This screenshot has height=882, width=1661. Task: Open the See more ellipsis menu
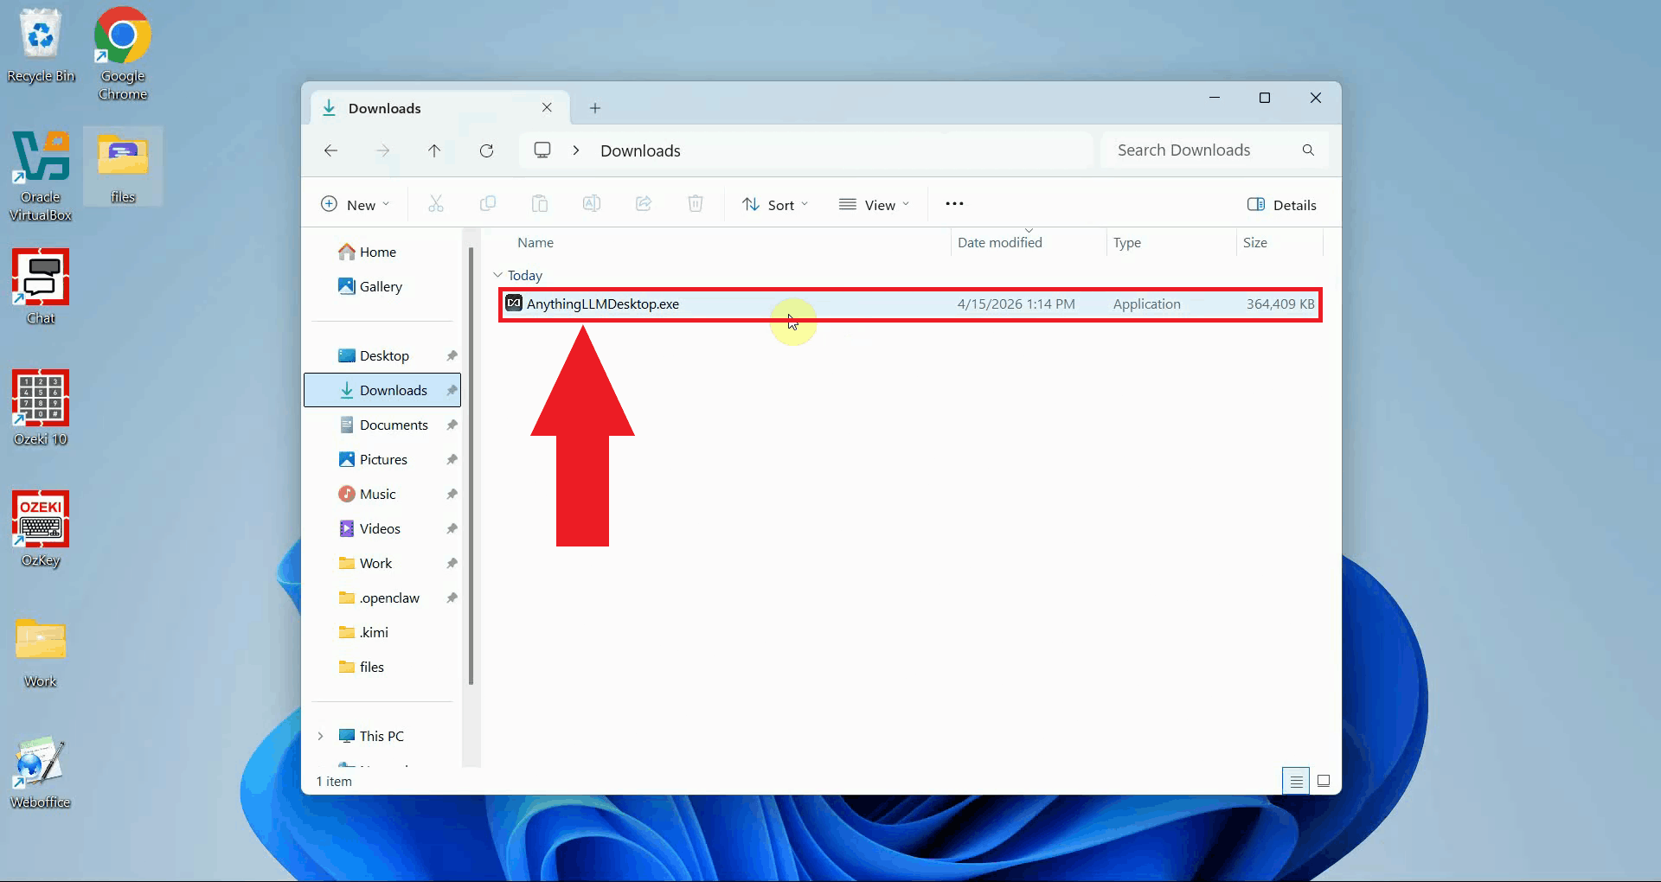pyautogui.click(x=954, y=204)
